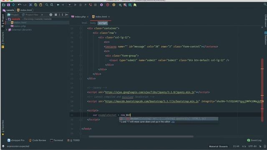This screenshot has width=267, height=150.
Task: Click the scroll from source target icon
Action: click(51, 15)
